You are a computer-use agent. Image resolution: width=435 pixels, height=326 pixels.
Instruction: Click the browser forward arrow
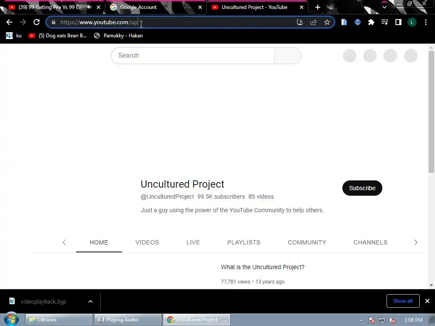pos(23,22)
